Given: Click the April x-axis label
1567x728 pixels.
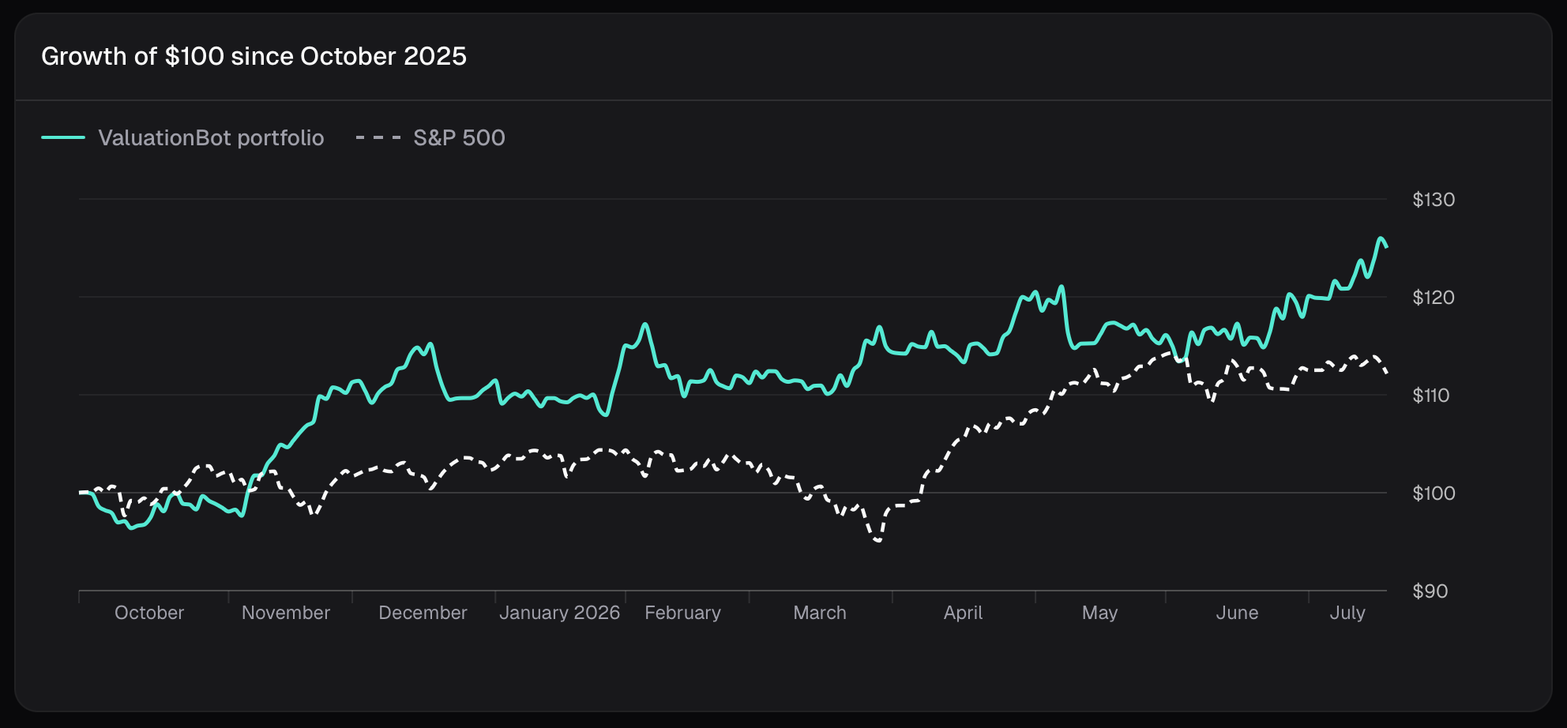Looking at the screenshot, I should 963,613.
